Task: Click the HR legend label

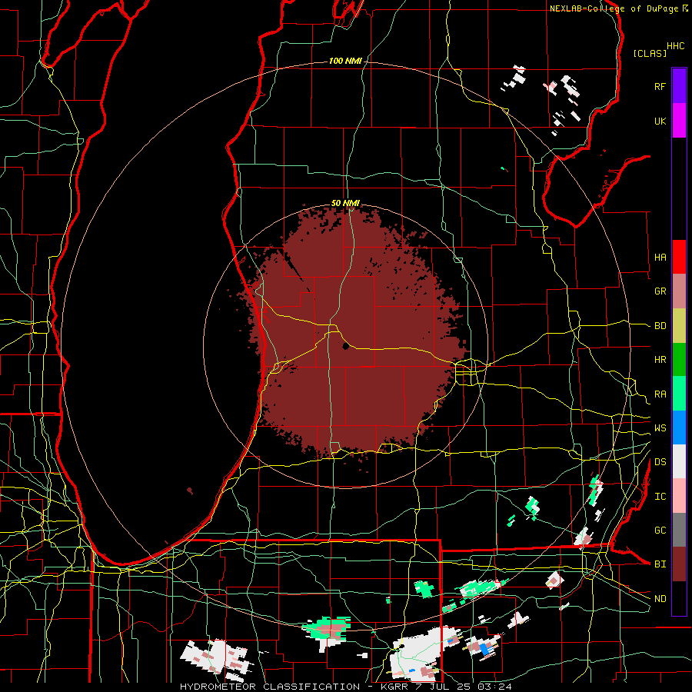Action: [x=660, y=360]
